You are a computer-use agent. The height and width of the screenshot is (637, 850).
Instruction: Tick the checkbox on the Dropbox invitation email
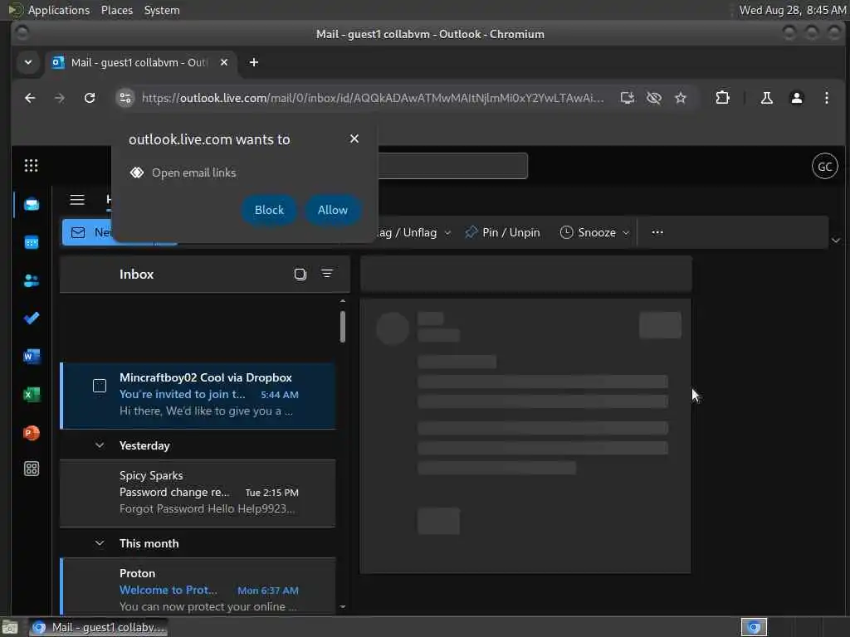coord(100,386)
